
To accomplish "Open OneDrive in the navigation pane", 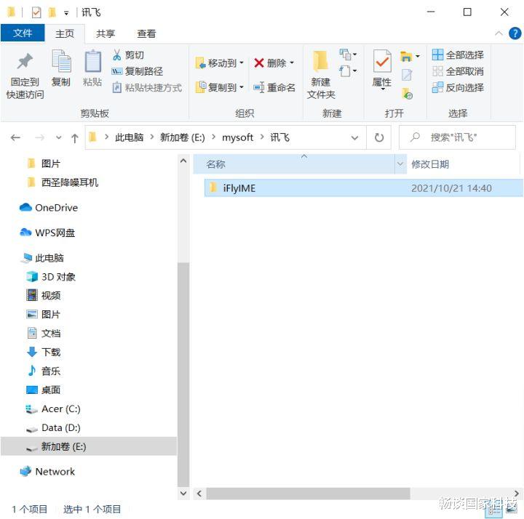I will coord(49,208).
